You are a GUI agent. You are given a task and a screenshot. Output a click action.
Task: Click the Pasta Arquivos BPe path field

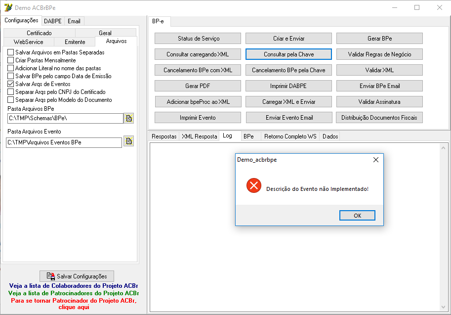pyautogui.click(x=65, y=118)
